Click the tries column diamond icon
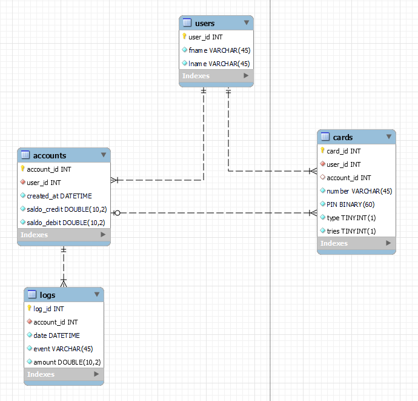418x401 pixels. 322,231
